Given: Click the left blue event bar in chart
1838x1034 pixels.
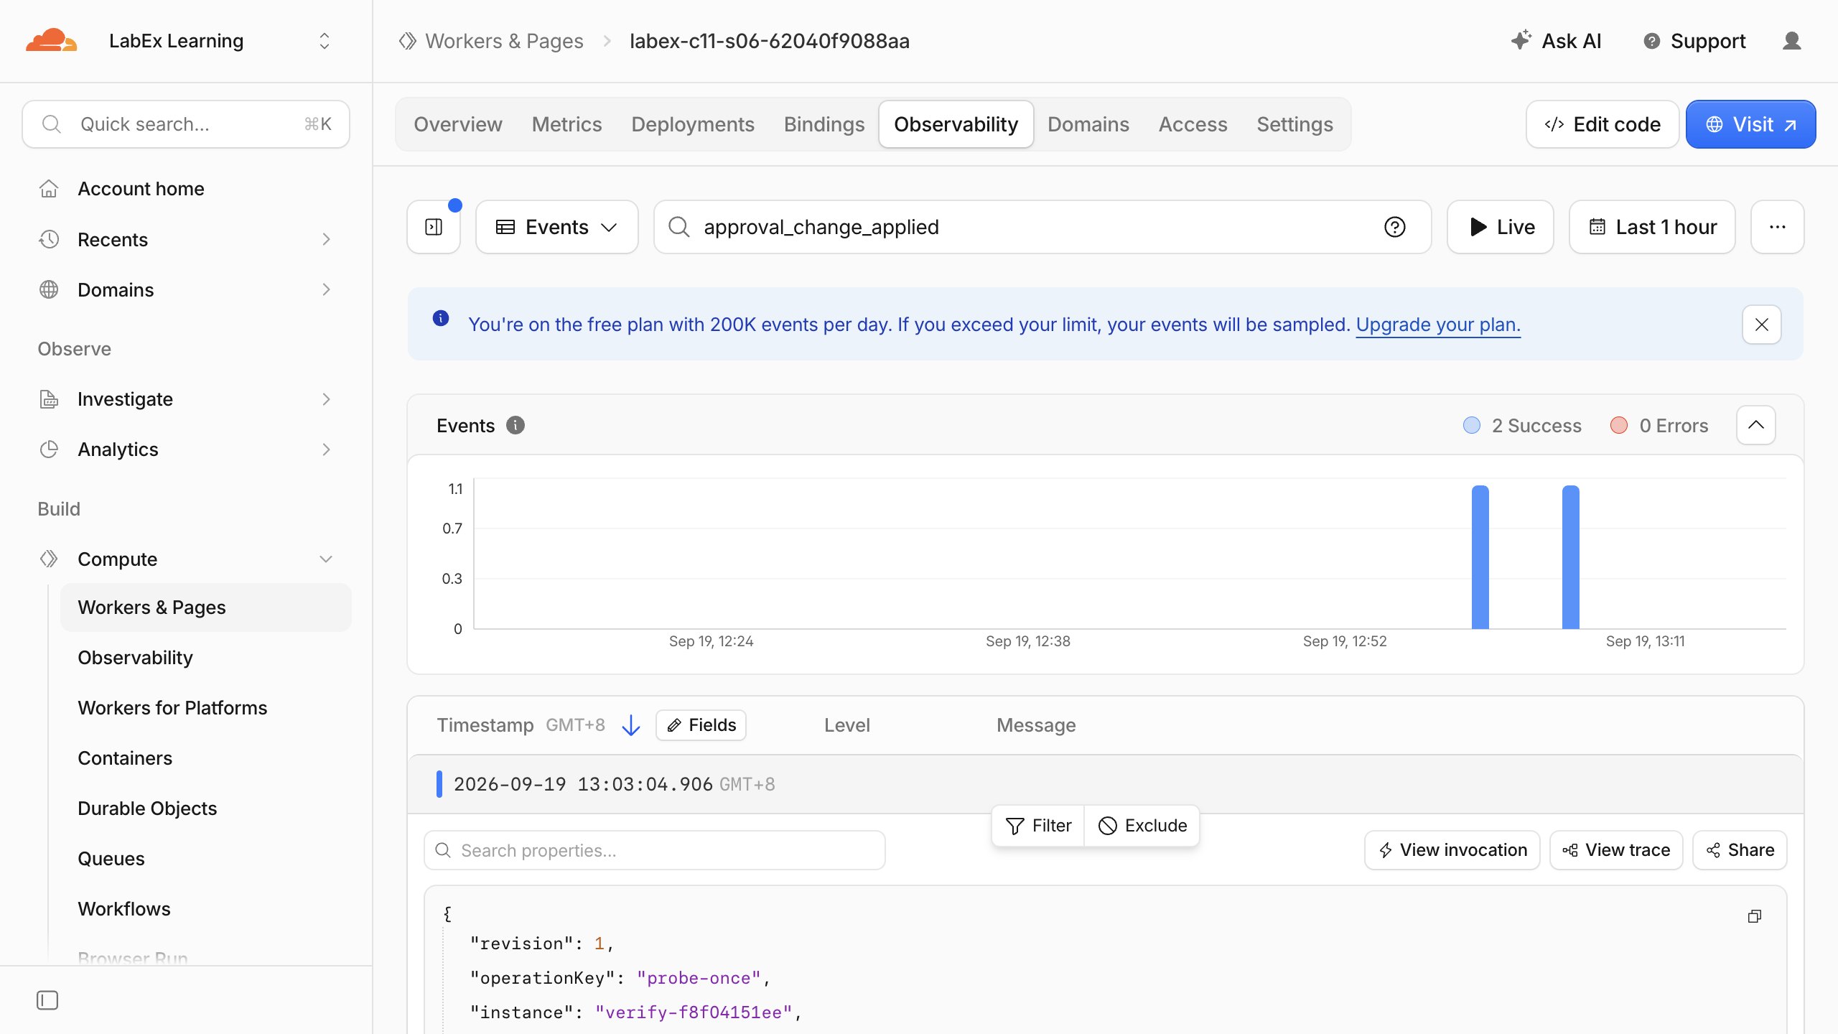Looking at the screenshot, I should coord(1480,557).
